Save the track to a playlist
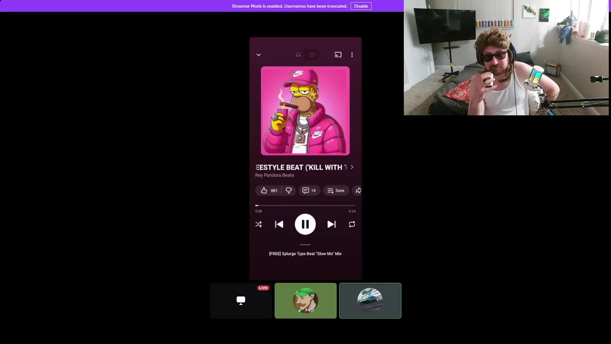The height and width of the screenshot is (344, 611). (336, 191)
